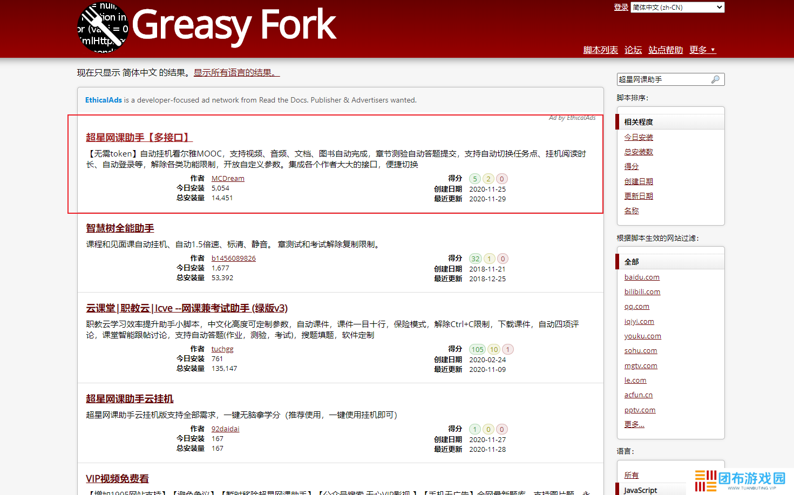Click the 2018-12-25 update date
The width and height of the screenshot is (794, 495).
tap(487, 279)
